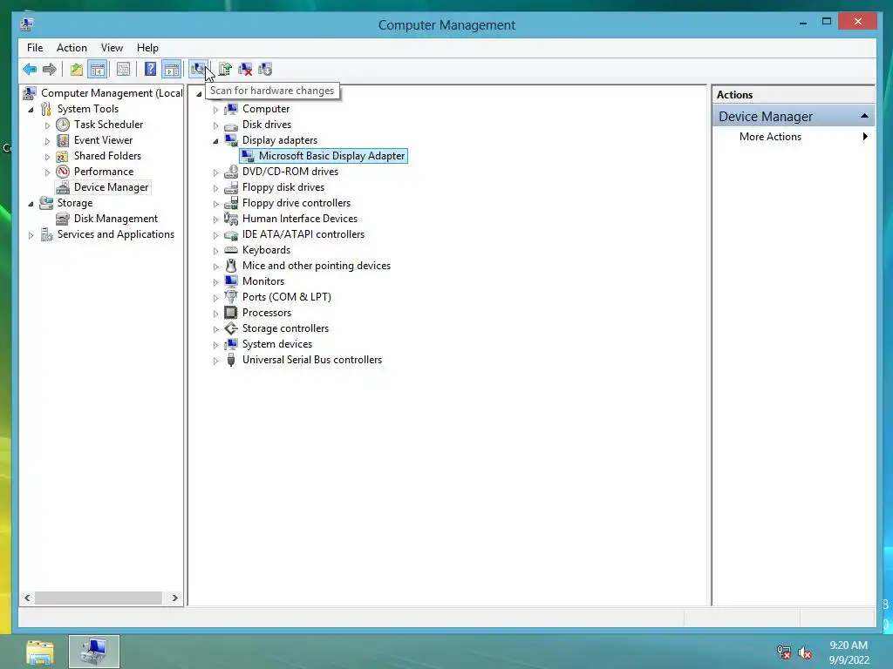893x669 pixels.
Task: Select Performance icon in tree
Action: 63,172
